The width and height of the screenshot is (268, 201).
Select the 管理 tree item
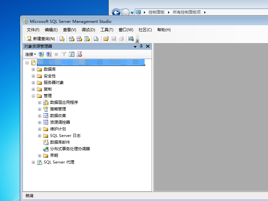pos(47,96)
